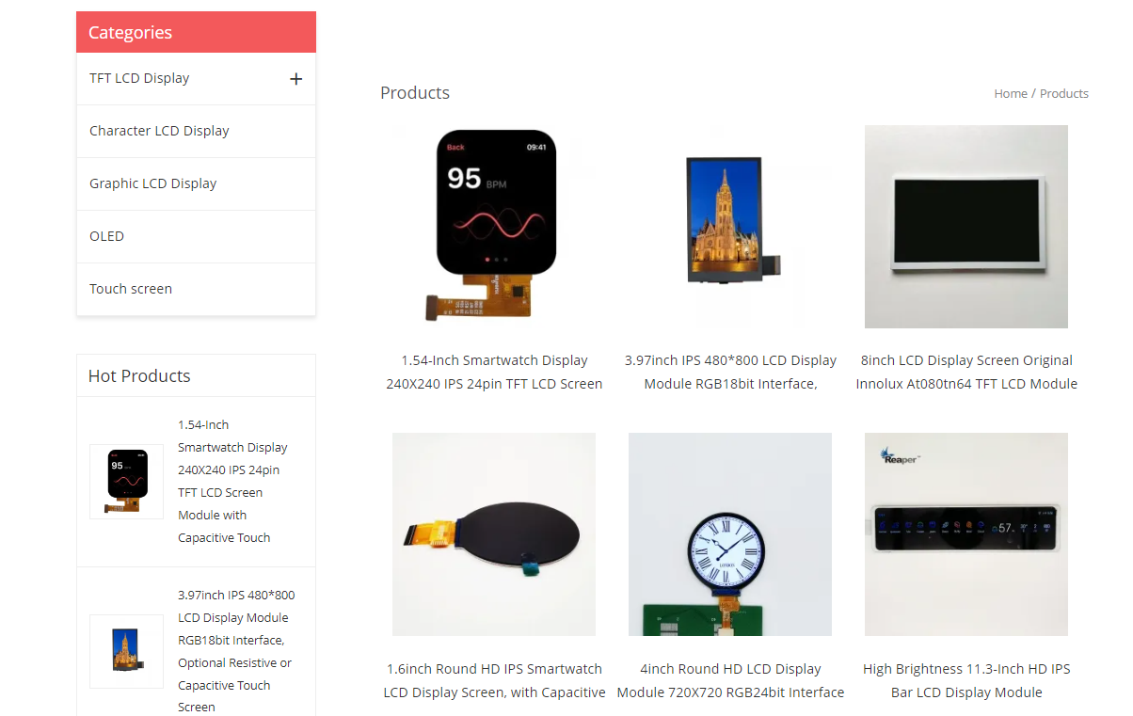This screenshot has height=716, width=1133.
Task: Open the TFT LCD Display category link
Action: point(139,78)
